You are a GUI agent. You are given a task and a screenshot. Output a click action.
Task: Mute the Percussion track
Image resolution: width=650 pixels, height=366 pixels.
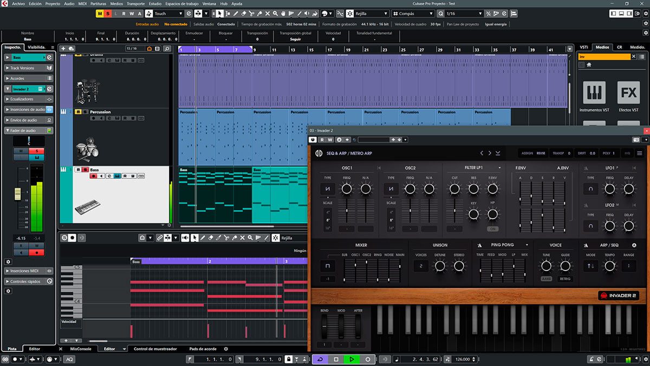(x=78, y=112)
